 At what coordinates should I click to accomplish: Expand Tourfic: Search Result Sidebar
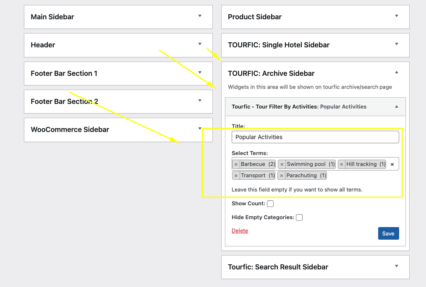(x=396, y=266)
